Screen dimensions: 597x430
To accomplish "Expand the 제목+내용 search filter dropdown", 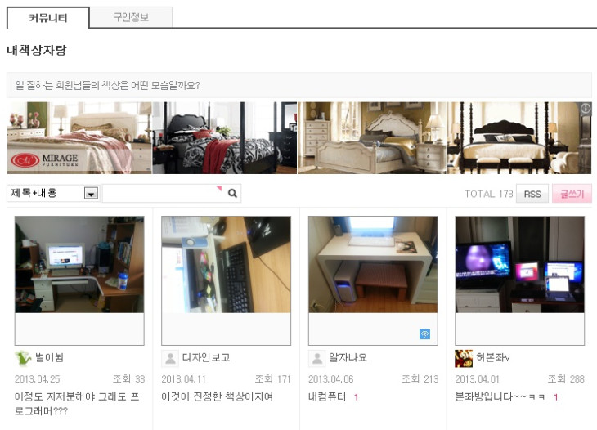I will tap(91, 193).
